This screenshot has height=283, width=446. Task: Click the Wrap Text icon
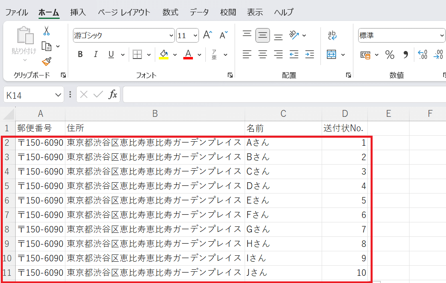(x=332, y=35)
